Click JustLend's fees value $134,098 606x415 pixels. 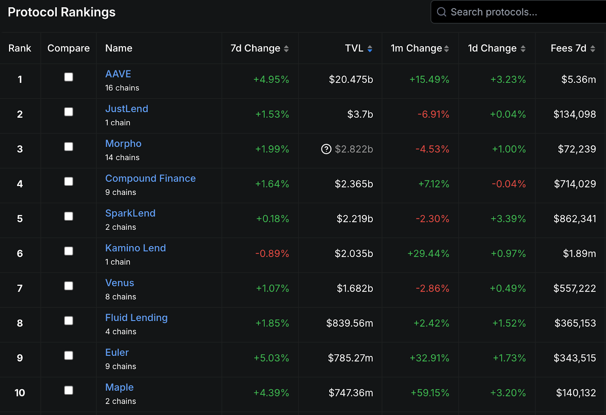point(575,114)
